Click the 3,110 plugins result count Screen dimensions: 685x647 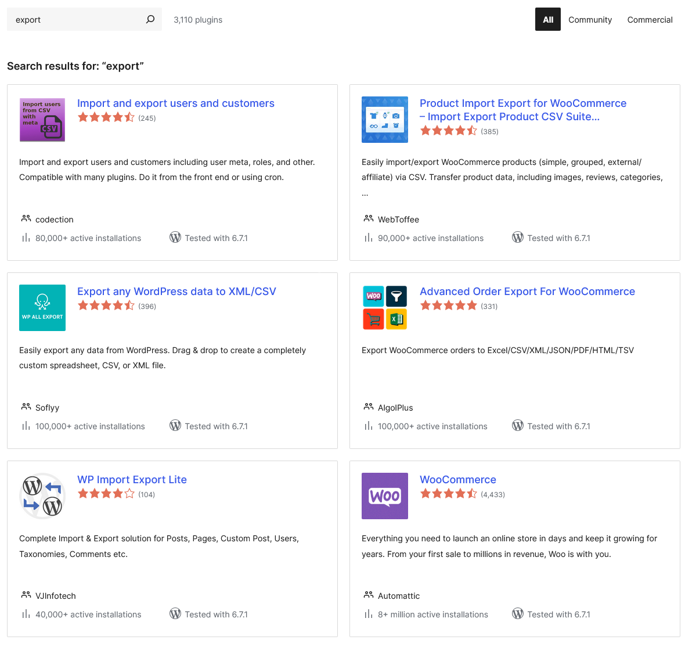(198, 20)
